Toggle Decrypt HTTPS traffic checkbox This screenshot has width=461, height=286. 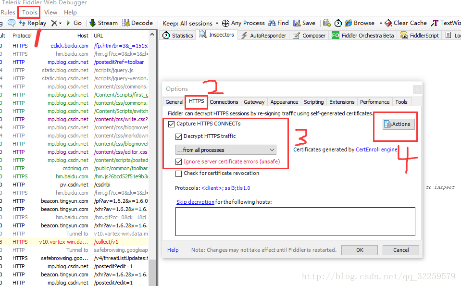tap(178, 137)
